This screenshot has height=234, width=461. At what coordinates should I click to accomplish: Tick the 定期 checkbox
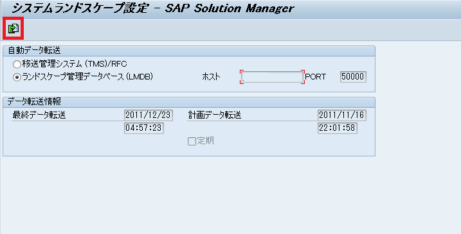(192, 142)
